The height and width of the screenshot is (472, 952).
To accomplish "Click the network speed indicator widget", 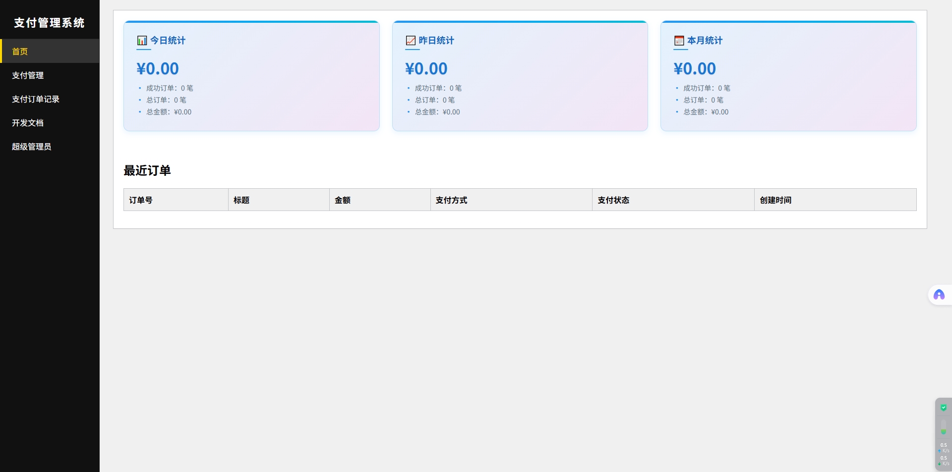I will pyautogui.click(x=943, y=454).
